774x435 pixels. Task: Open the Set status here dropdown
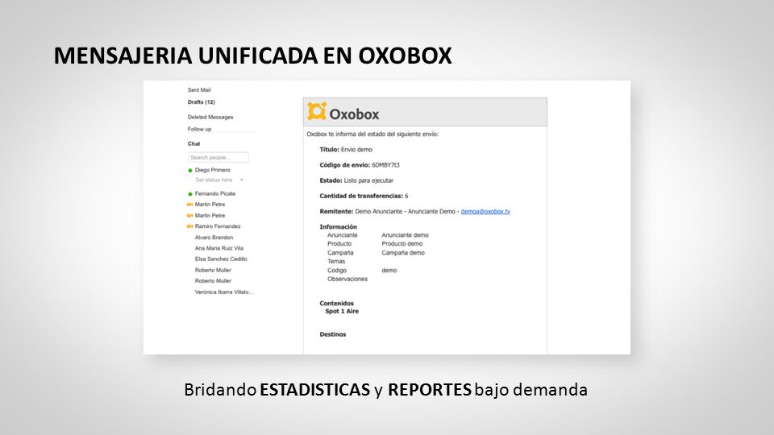pos(219,180)
